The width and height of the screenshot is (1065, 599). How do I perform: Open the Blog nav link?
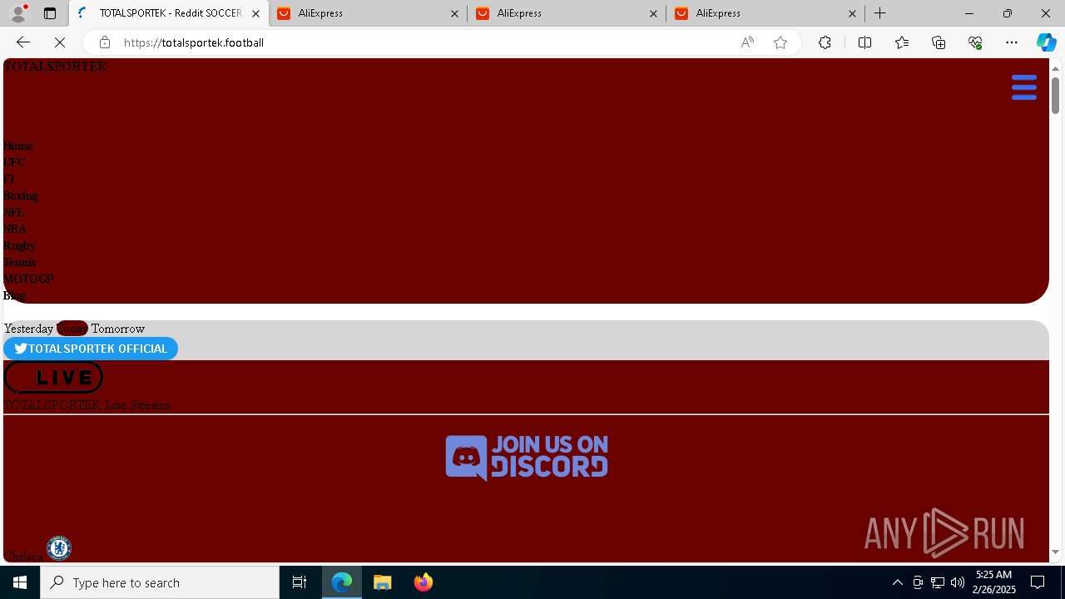14,295
